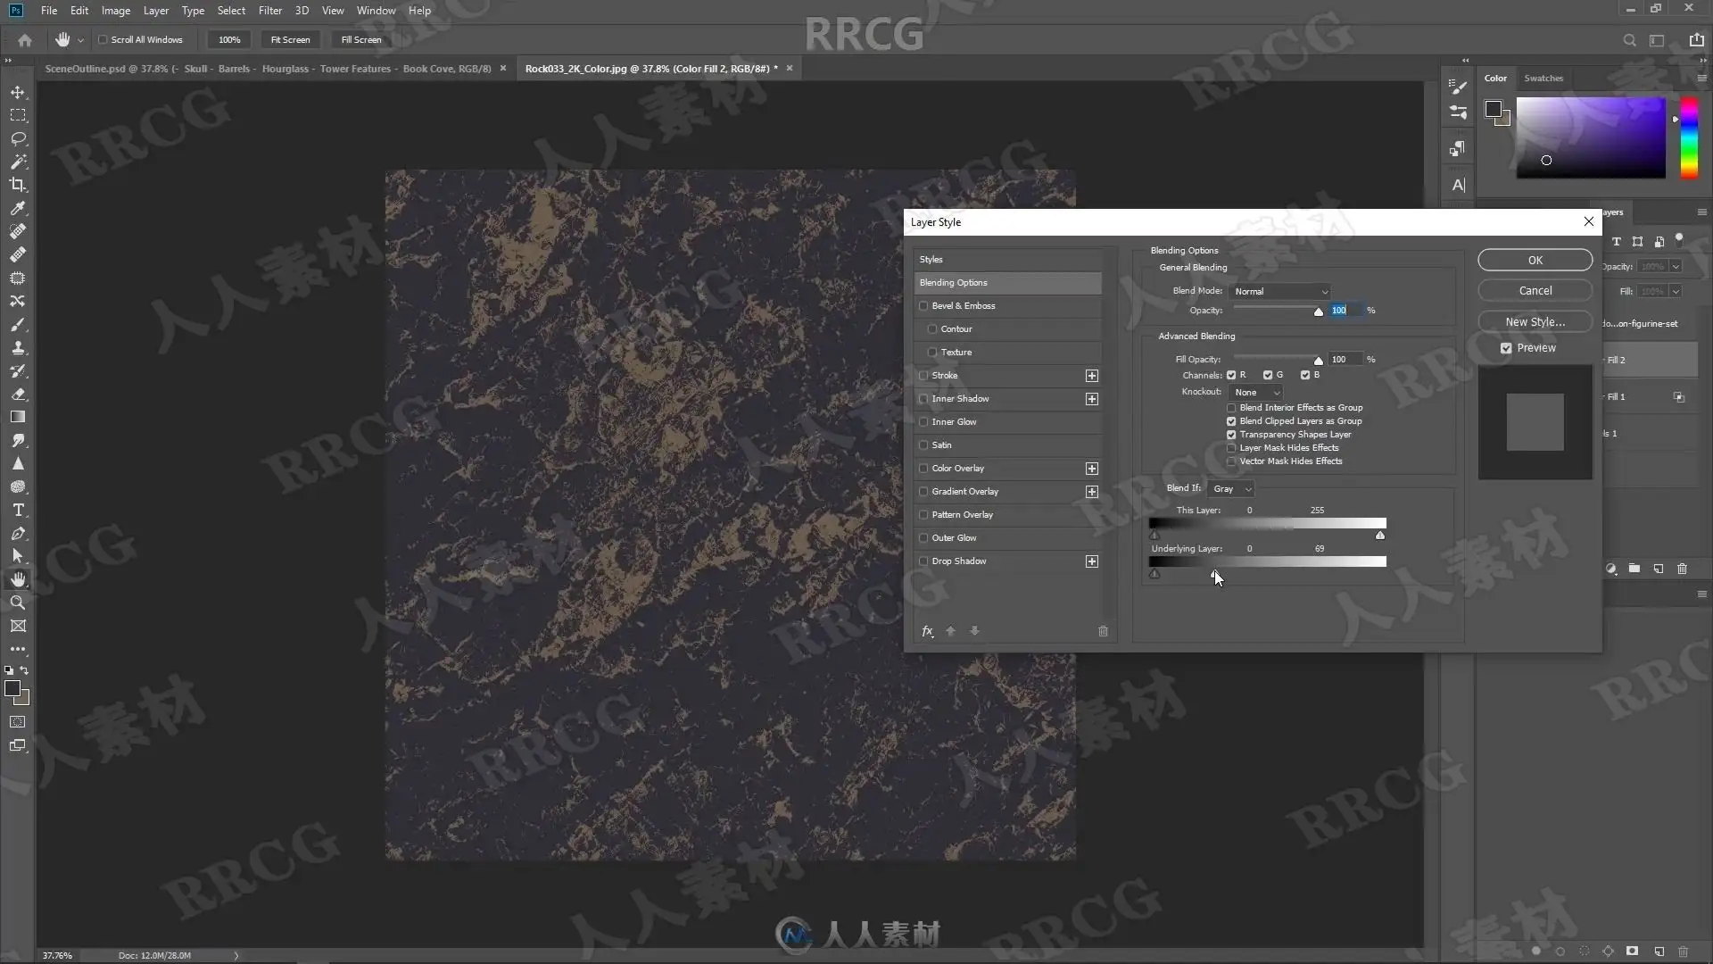Viewport: 1713px width, 964px height.
Task: Select the Lasso tool
Action: click(18, 138)
